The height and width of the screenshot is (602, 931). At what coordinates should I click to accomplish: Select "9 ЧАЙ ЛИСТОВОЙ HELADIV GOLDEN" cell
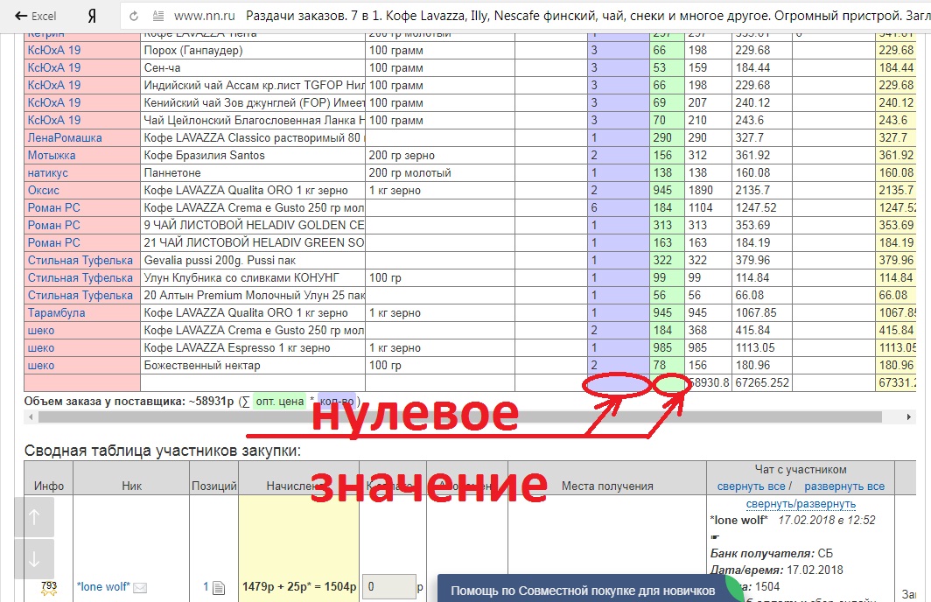click(x=253, y=225)
